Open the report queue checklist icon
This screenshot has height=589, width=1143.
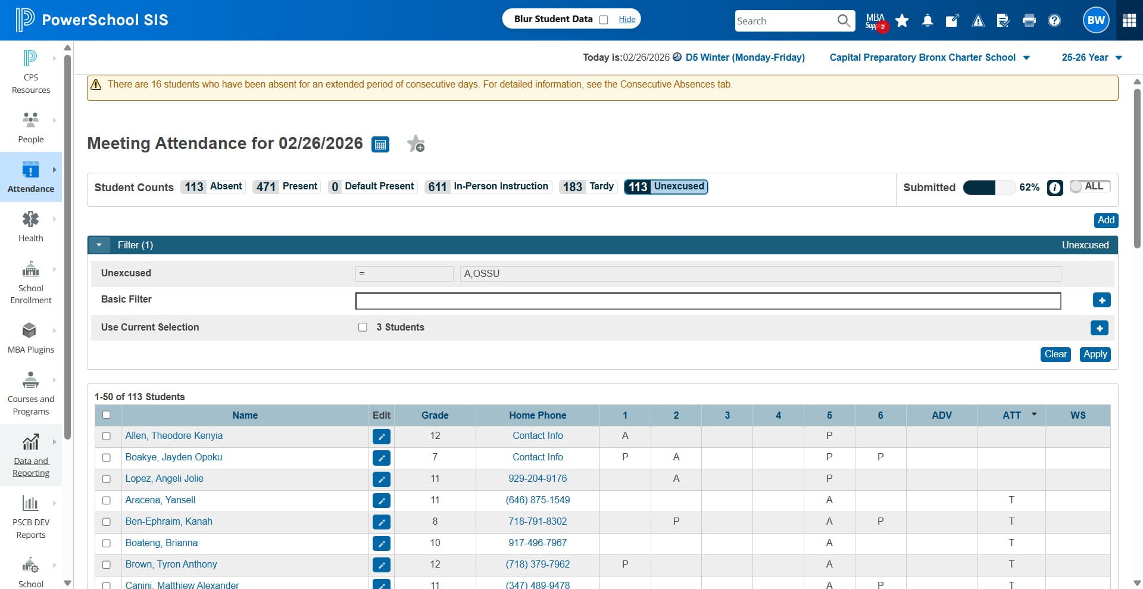1003,21
